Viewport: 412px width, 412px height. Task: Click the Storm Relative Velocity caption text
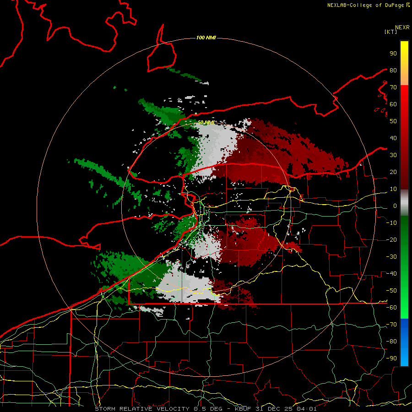coord(206,409)
